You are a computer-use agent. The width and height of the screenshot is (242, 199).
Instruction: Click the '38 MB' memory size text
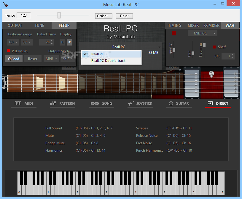(153, 53)
